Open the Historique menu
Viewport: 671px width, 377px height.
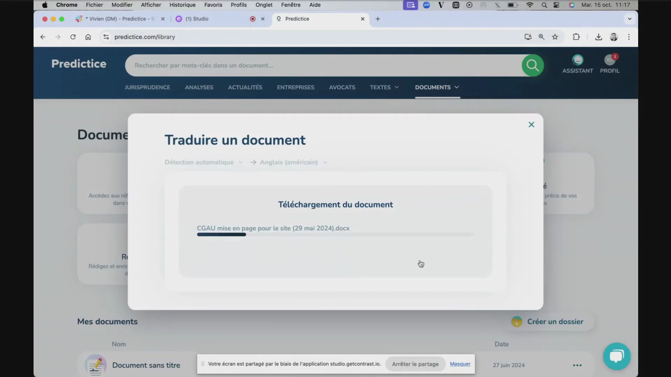point(182,5)
